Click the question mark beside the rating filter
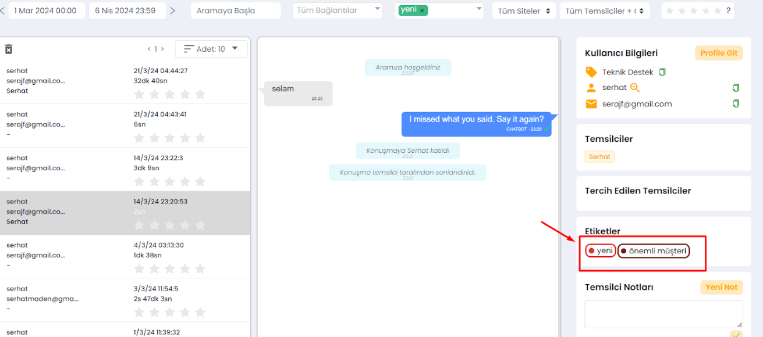 [x=728, y=10]
